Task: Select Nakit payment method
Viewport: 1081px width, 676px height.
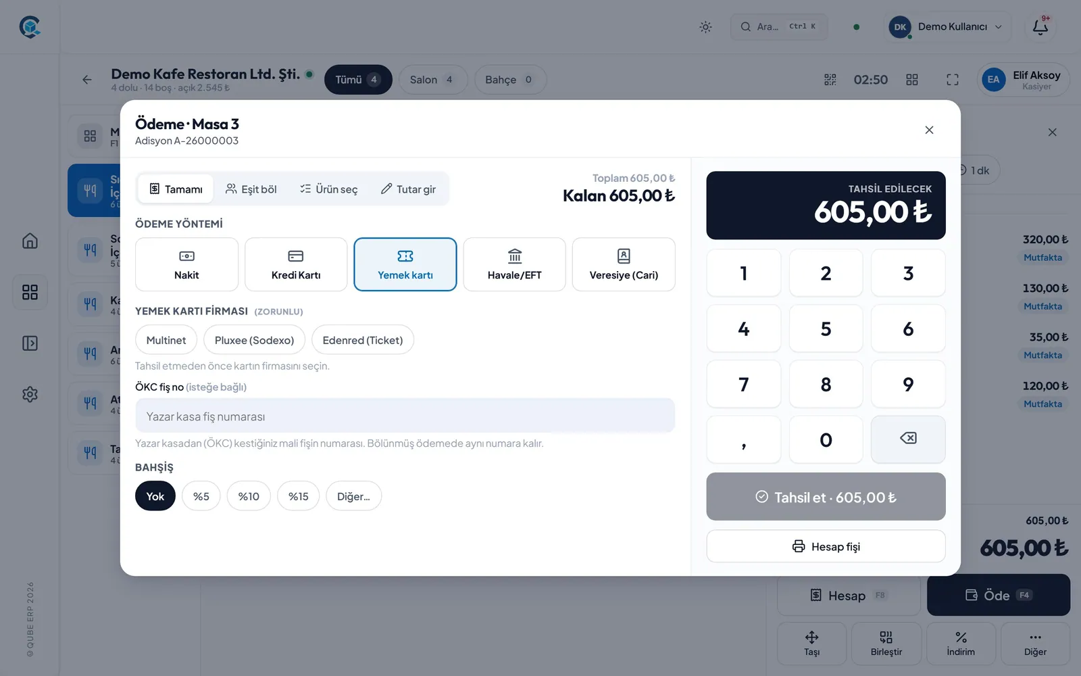Action: (186, 264)
